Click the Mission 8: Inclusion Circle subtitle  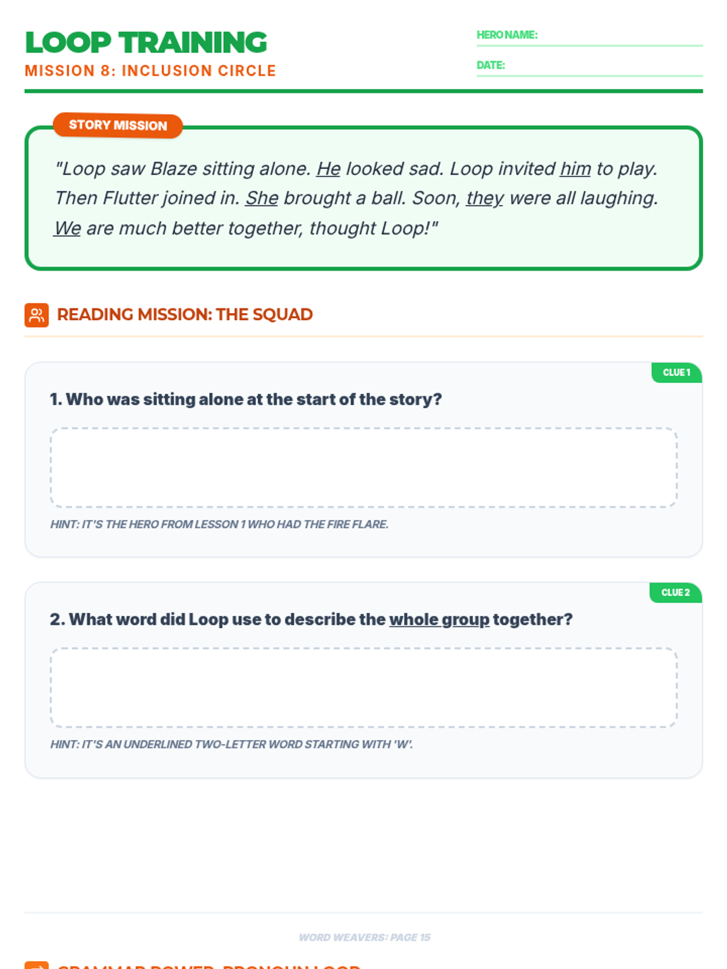(x=150, y=71)
